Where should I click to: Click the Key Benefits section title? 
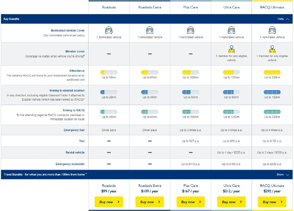(11, 19)
